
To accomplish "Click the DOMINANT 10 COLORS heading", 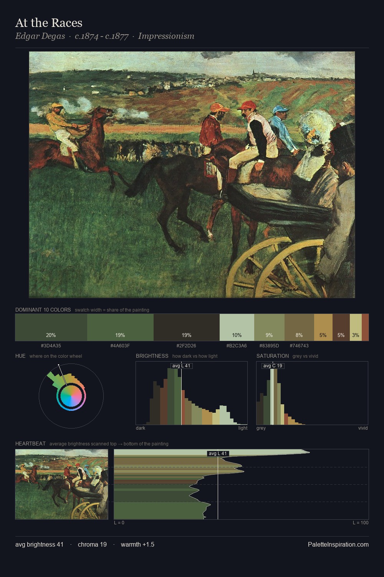I will pyautogui.click(x=43, y=310).
